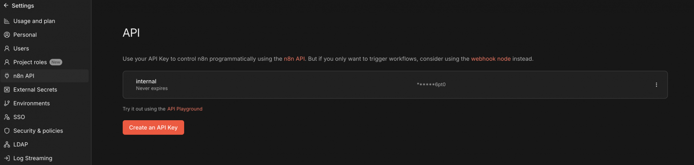Click the API page heading
This screenshot has width=694, height=165.
[131, 33]
